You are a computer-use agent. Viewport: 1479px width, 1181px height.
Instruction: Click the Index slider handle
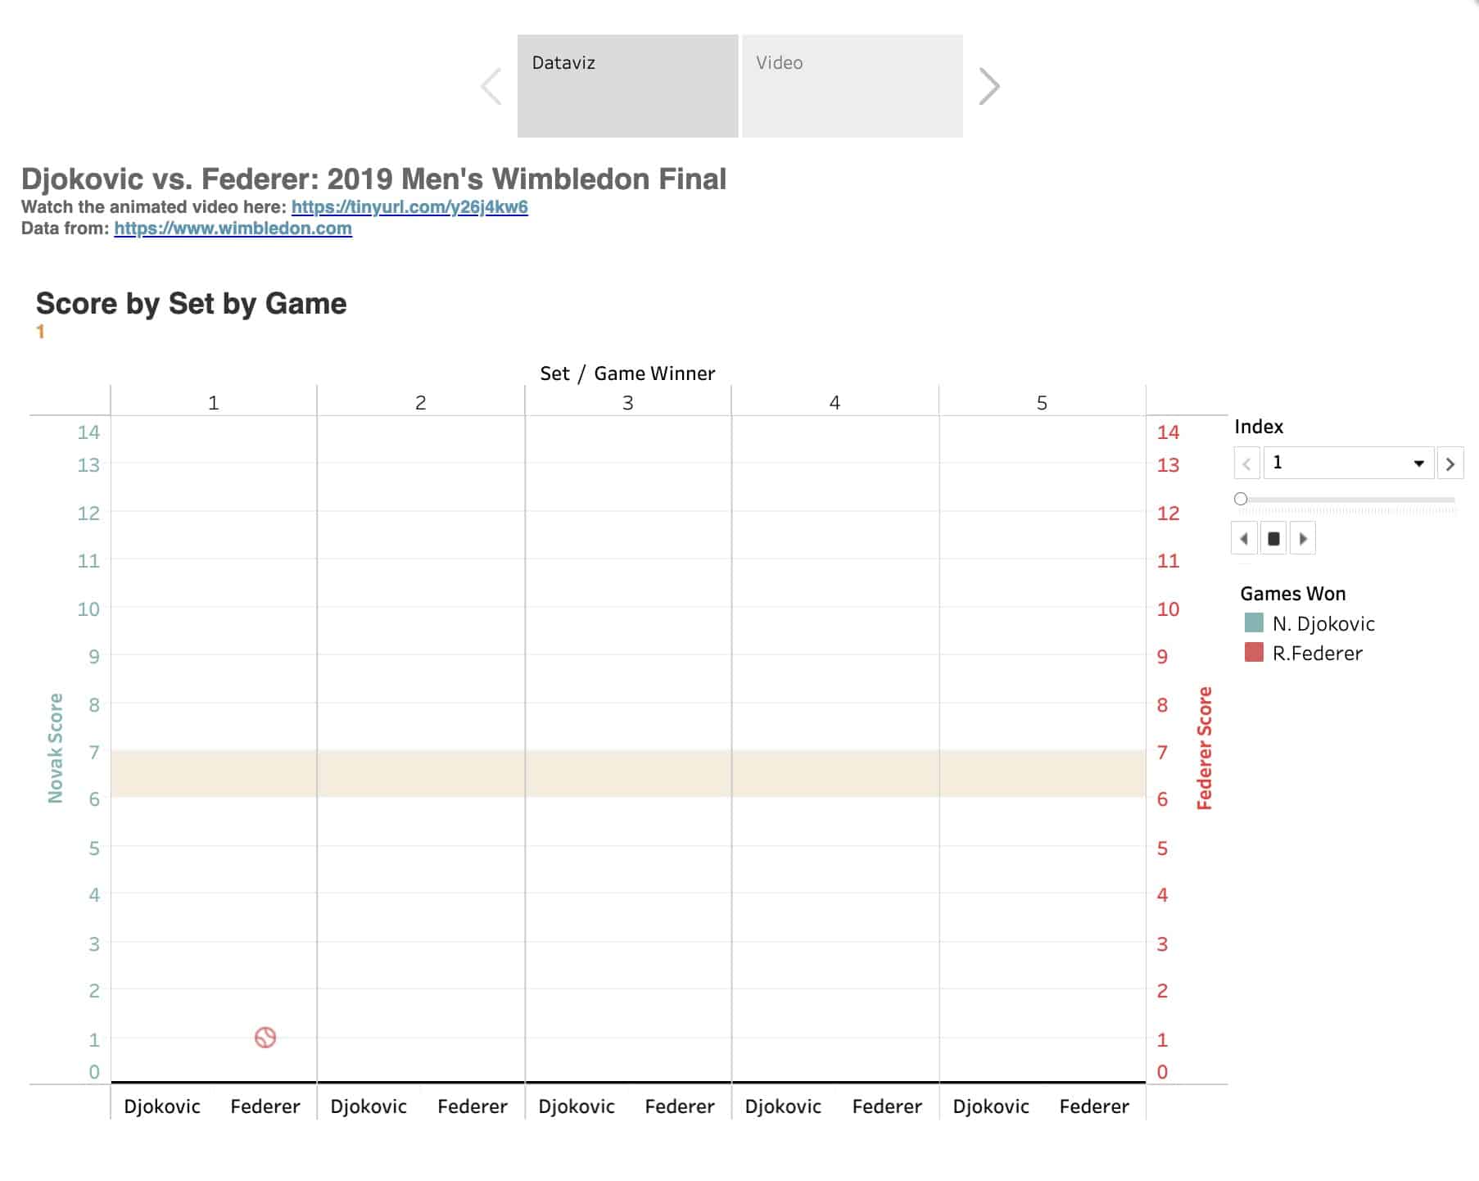[x=1241, y=499]
